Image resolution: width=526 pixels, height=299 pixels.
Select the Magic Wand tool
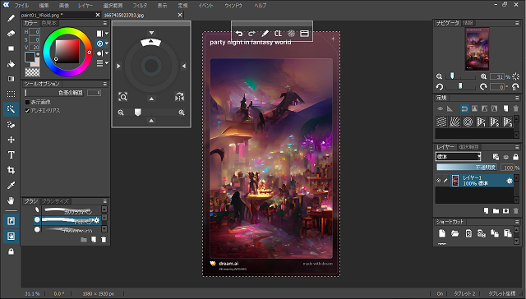coord(11,109)
